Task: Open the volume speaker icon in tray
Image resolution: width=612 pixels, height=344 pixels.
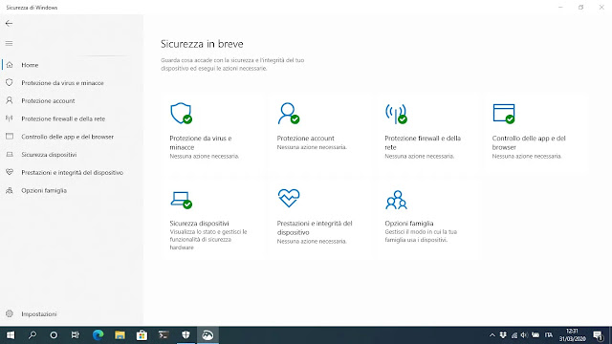Action: pyautogui.click(x=524, y=335)
